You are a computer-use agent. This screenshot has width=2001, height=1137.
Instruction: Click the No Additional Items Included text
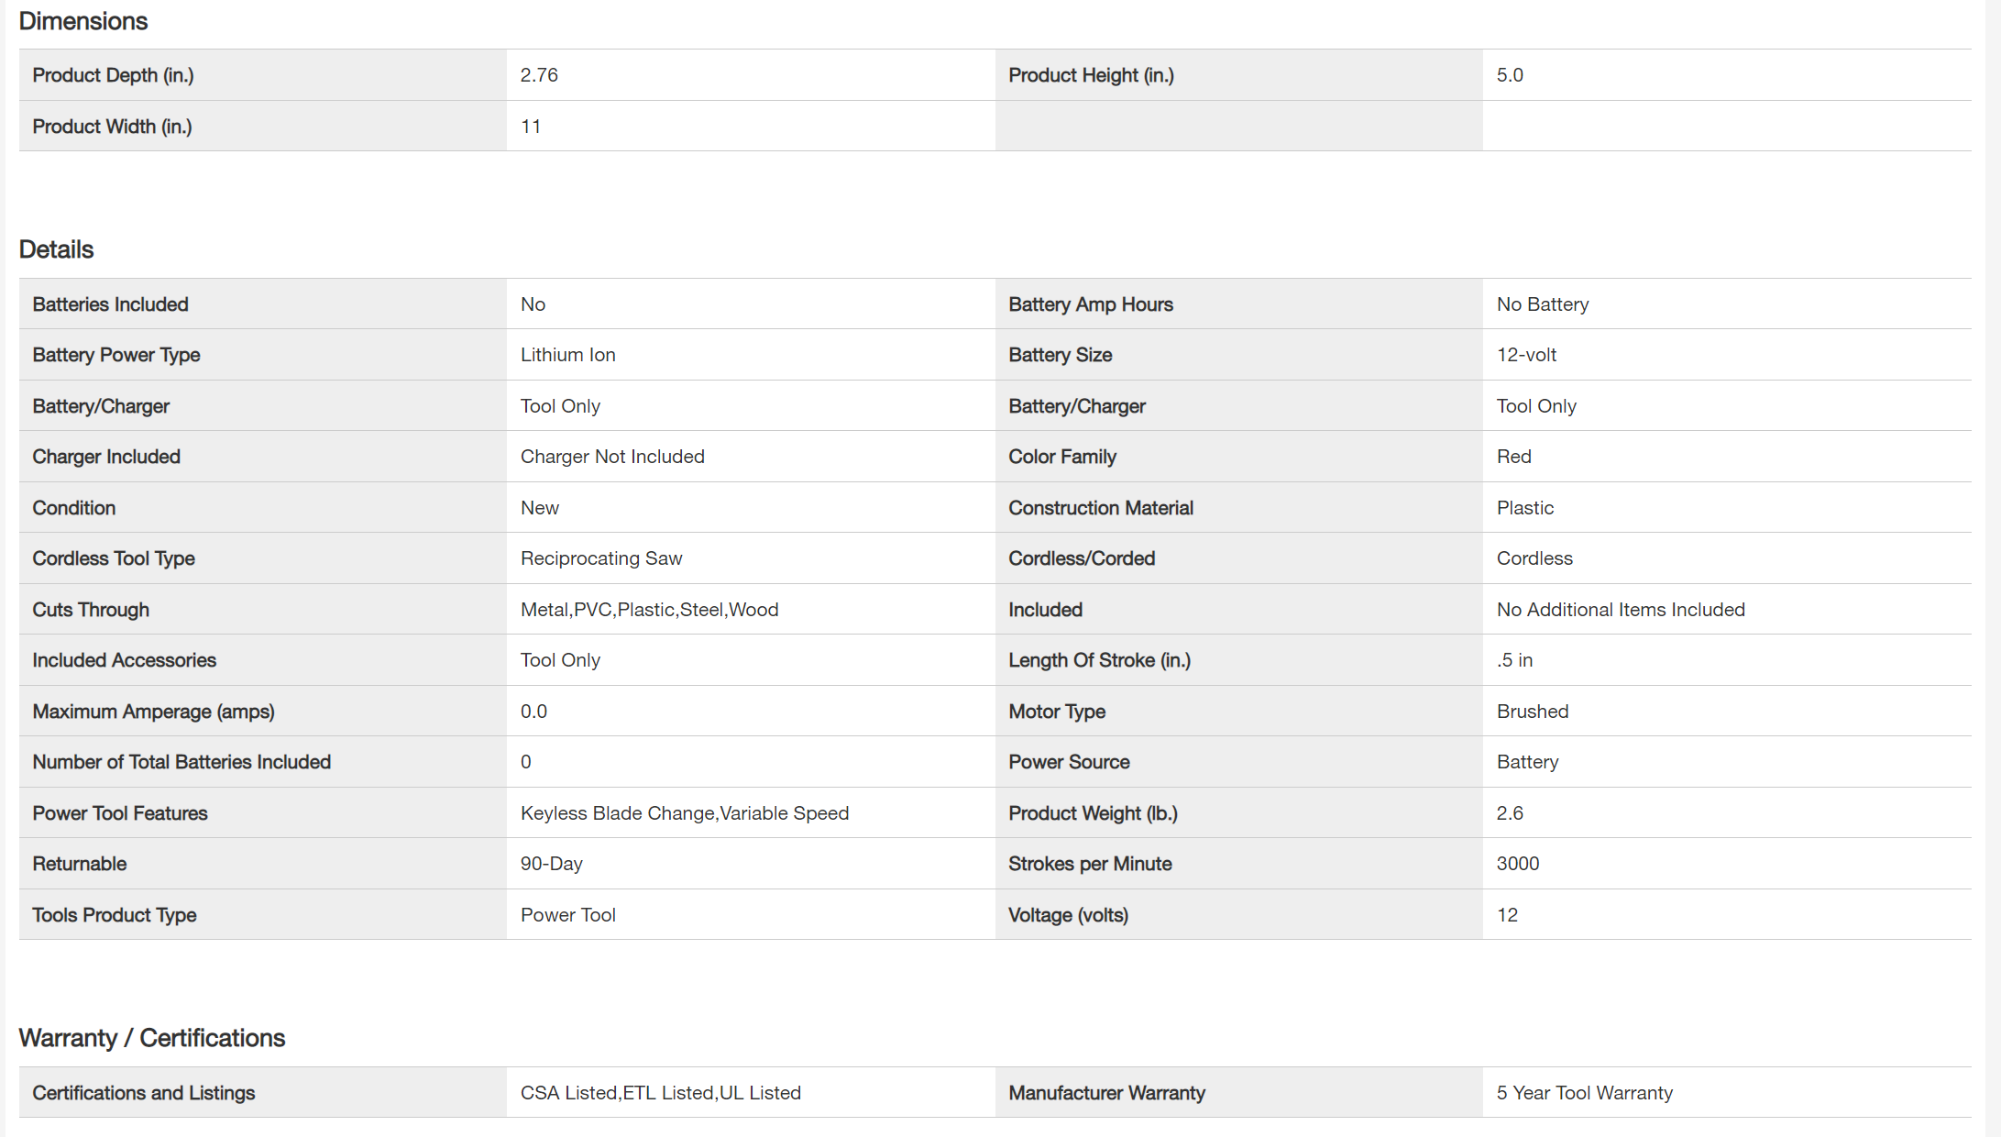tap(1620, 610)
